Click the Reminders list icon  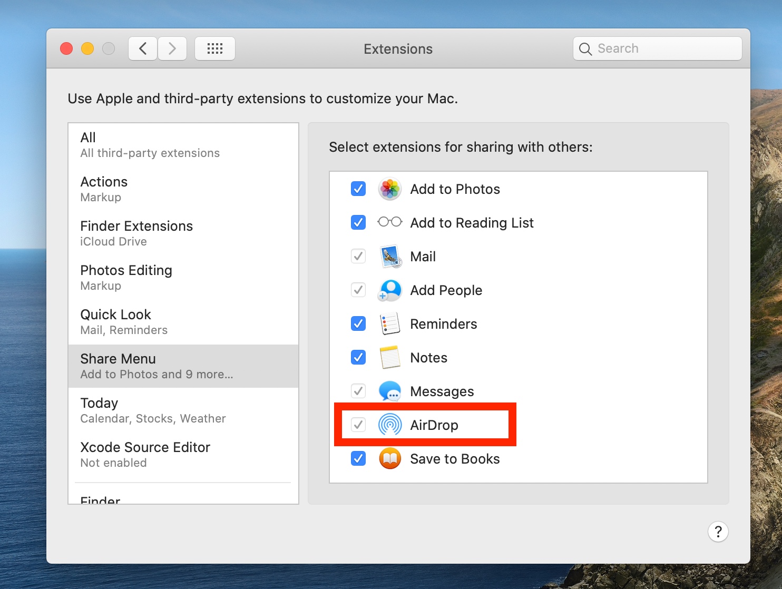390,324
